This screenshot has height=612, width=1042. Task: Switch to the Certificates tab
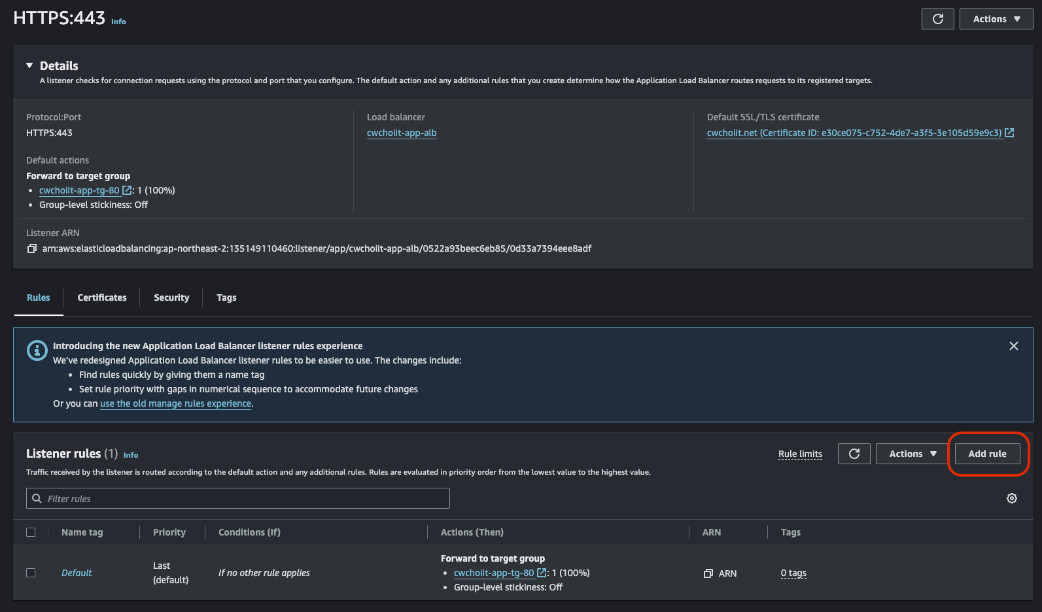tap(102, 297)
